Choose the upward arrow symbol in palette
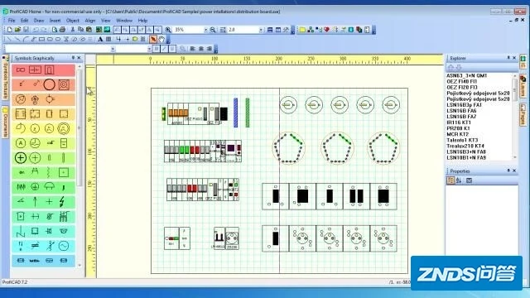This screenshot has width=530, height=298. (35, 202)
